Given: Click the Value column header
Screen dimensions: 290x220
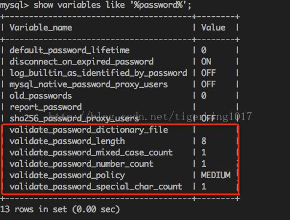Looking at the screenshot, I should coord(213,27).
